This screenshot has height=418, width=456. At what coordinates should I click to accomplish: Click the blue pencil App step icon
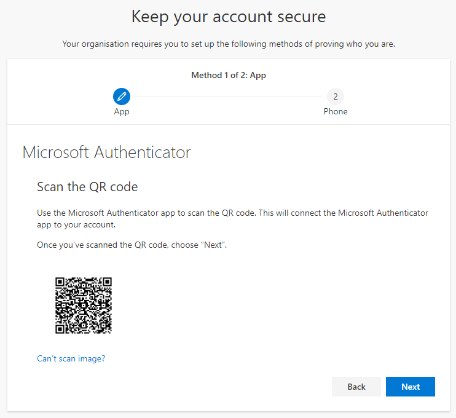click(122, 97)
